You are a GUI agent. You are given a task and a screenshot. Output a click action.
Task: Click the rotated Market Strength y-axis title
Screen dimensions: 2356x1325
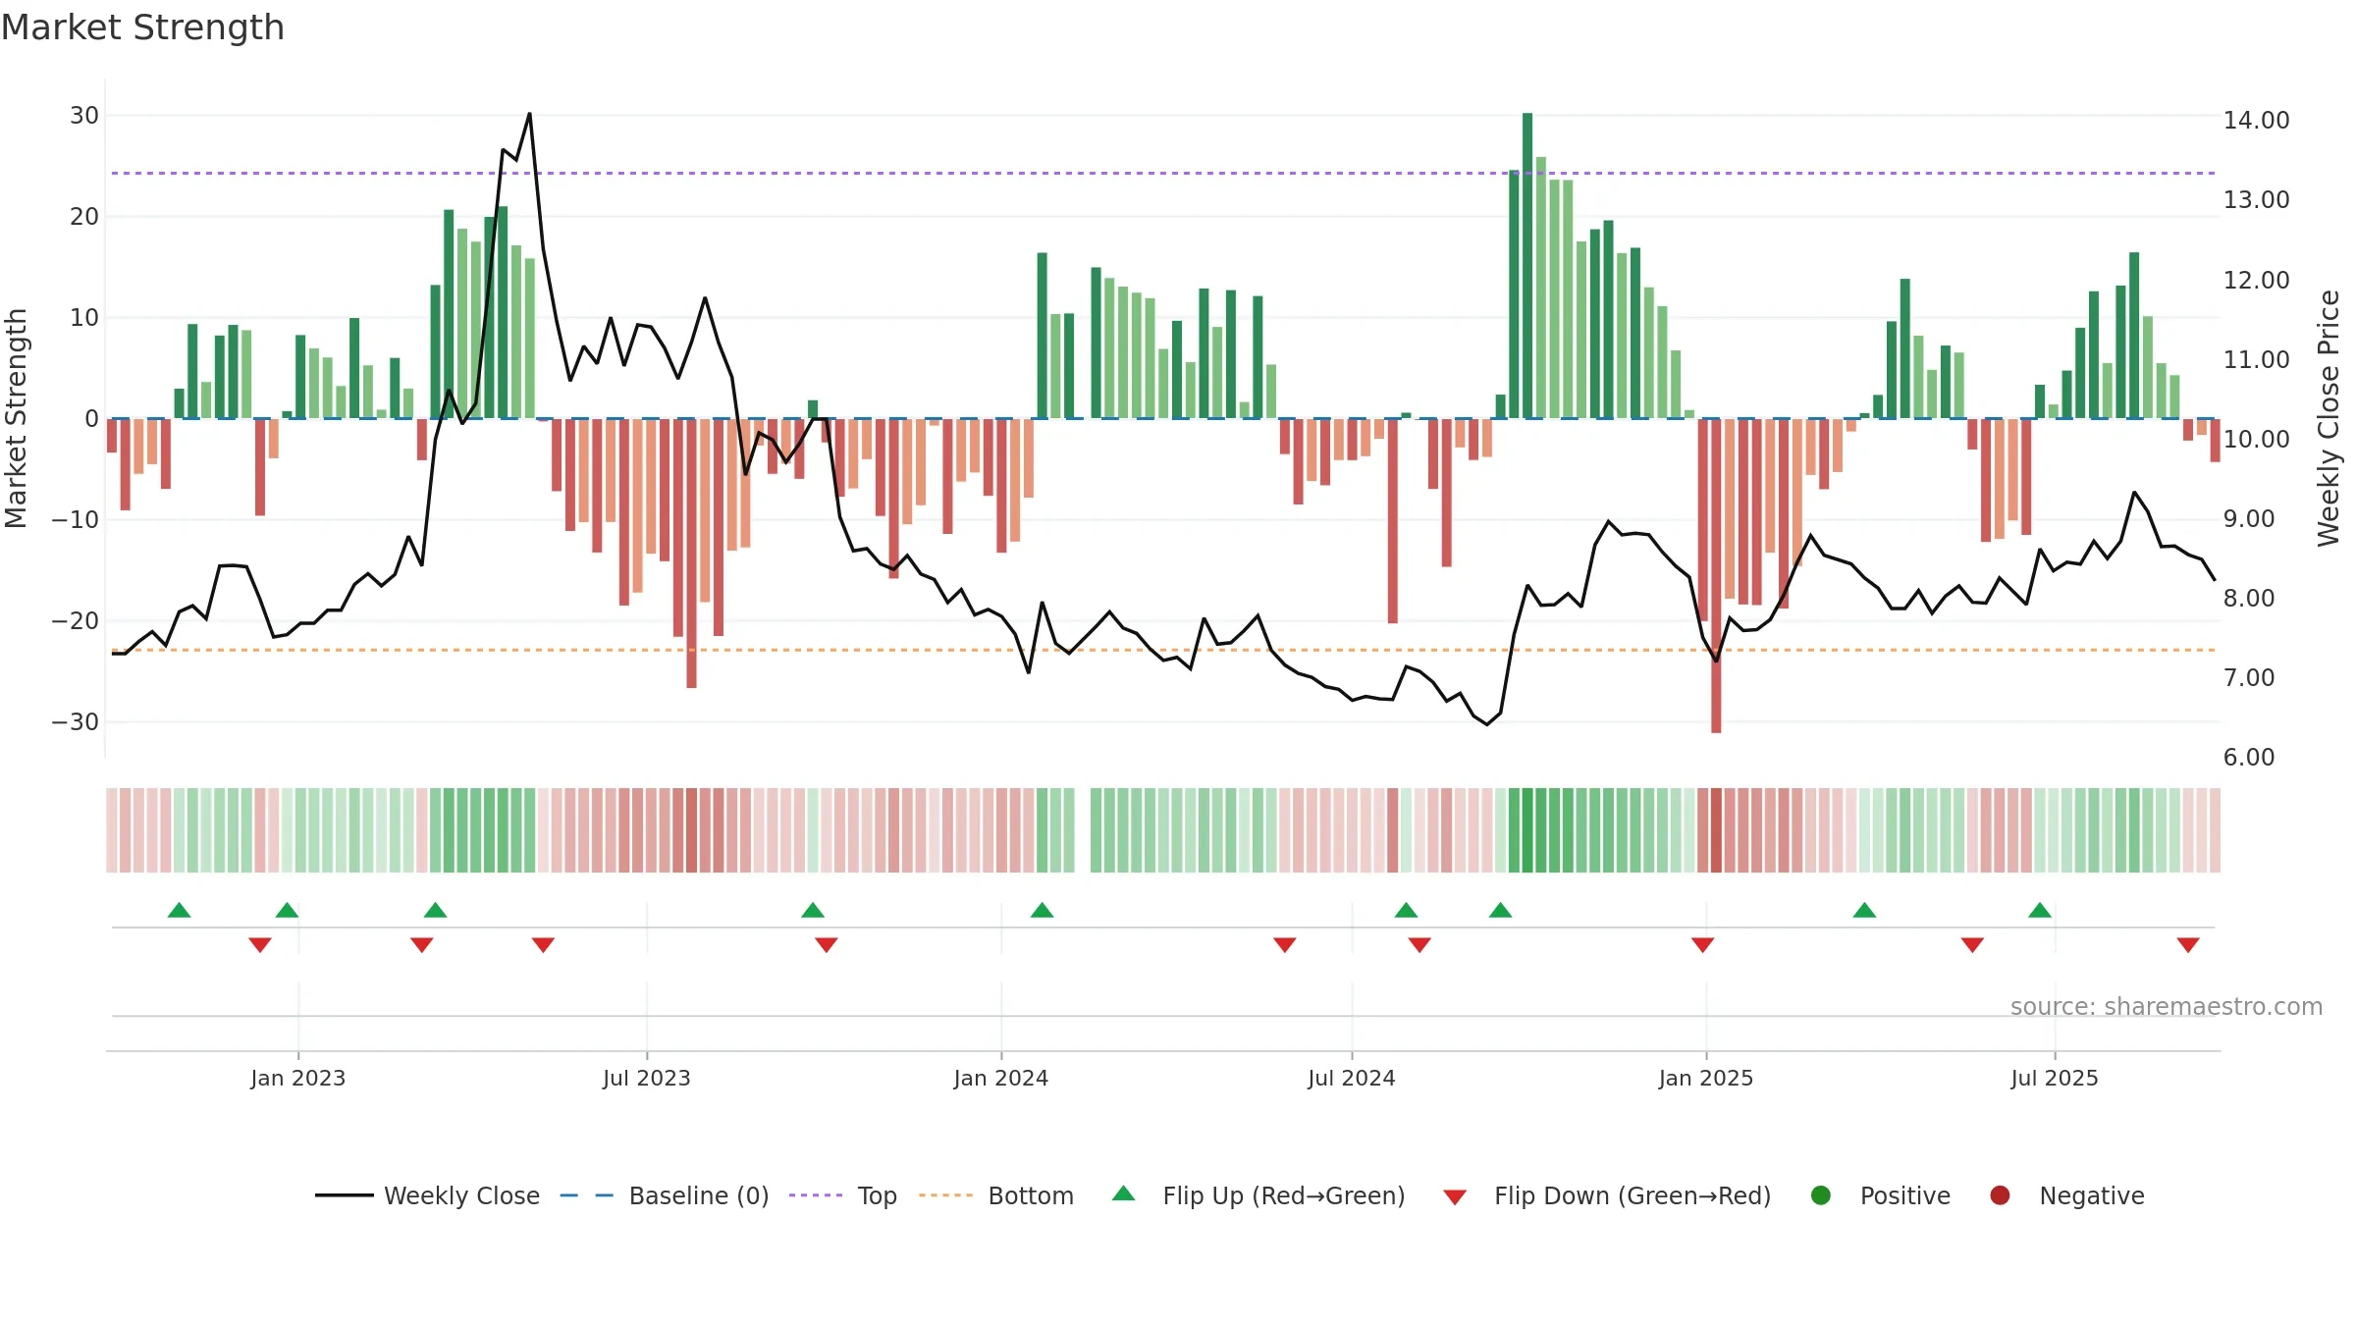(16, 418)
